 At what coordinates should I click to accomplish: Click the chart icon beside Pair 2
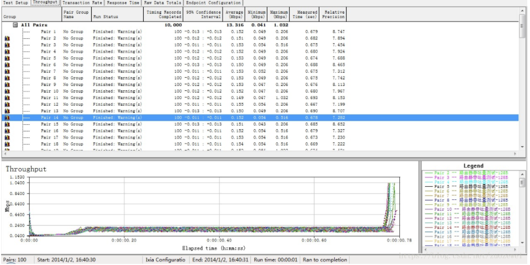8,38
